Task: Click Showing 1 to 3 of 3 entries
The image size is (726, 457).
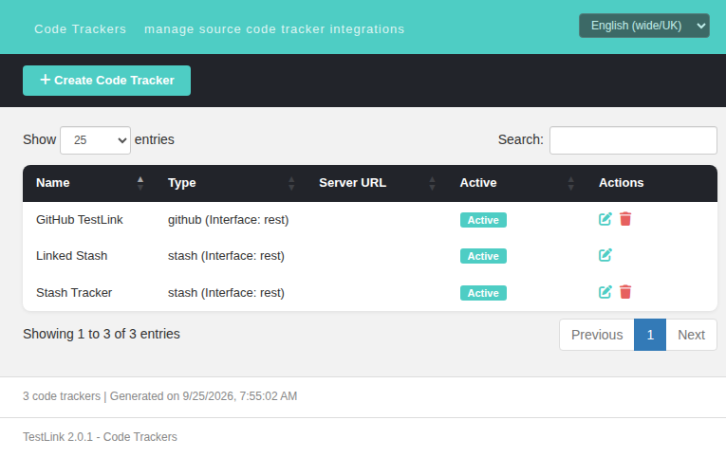Action: (x=102, y=334)
